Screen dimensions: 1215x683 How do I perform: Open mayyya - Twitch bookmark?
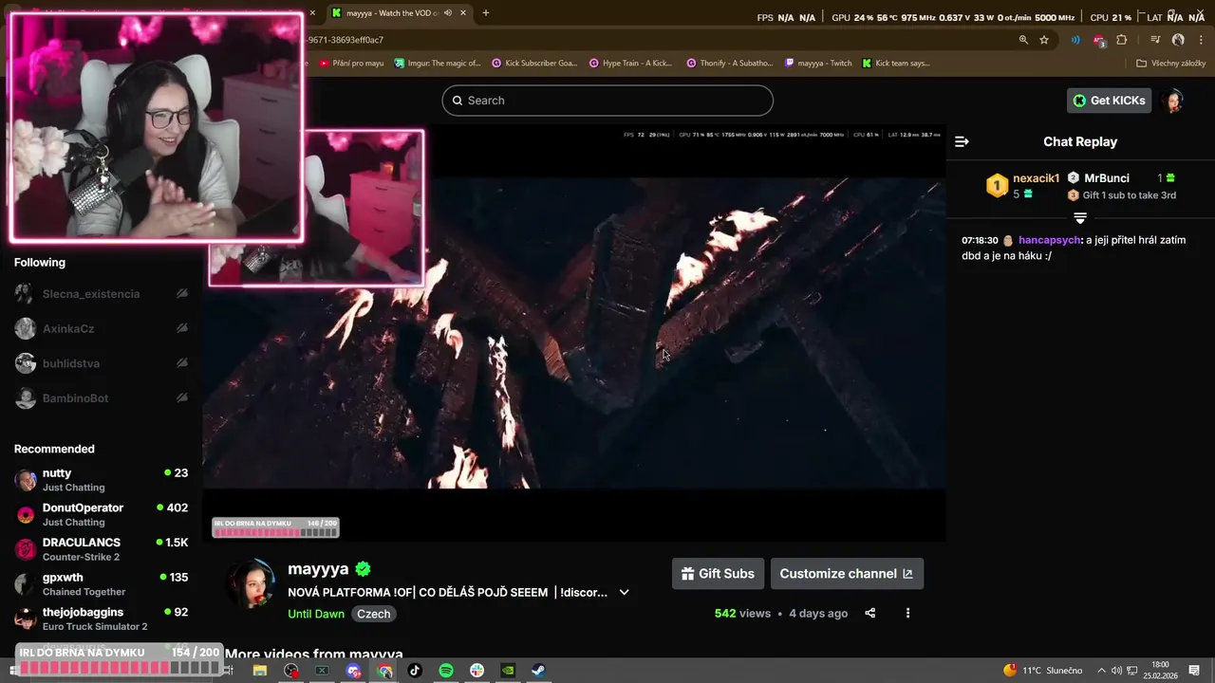(818, 64)
